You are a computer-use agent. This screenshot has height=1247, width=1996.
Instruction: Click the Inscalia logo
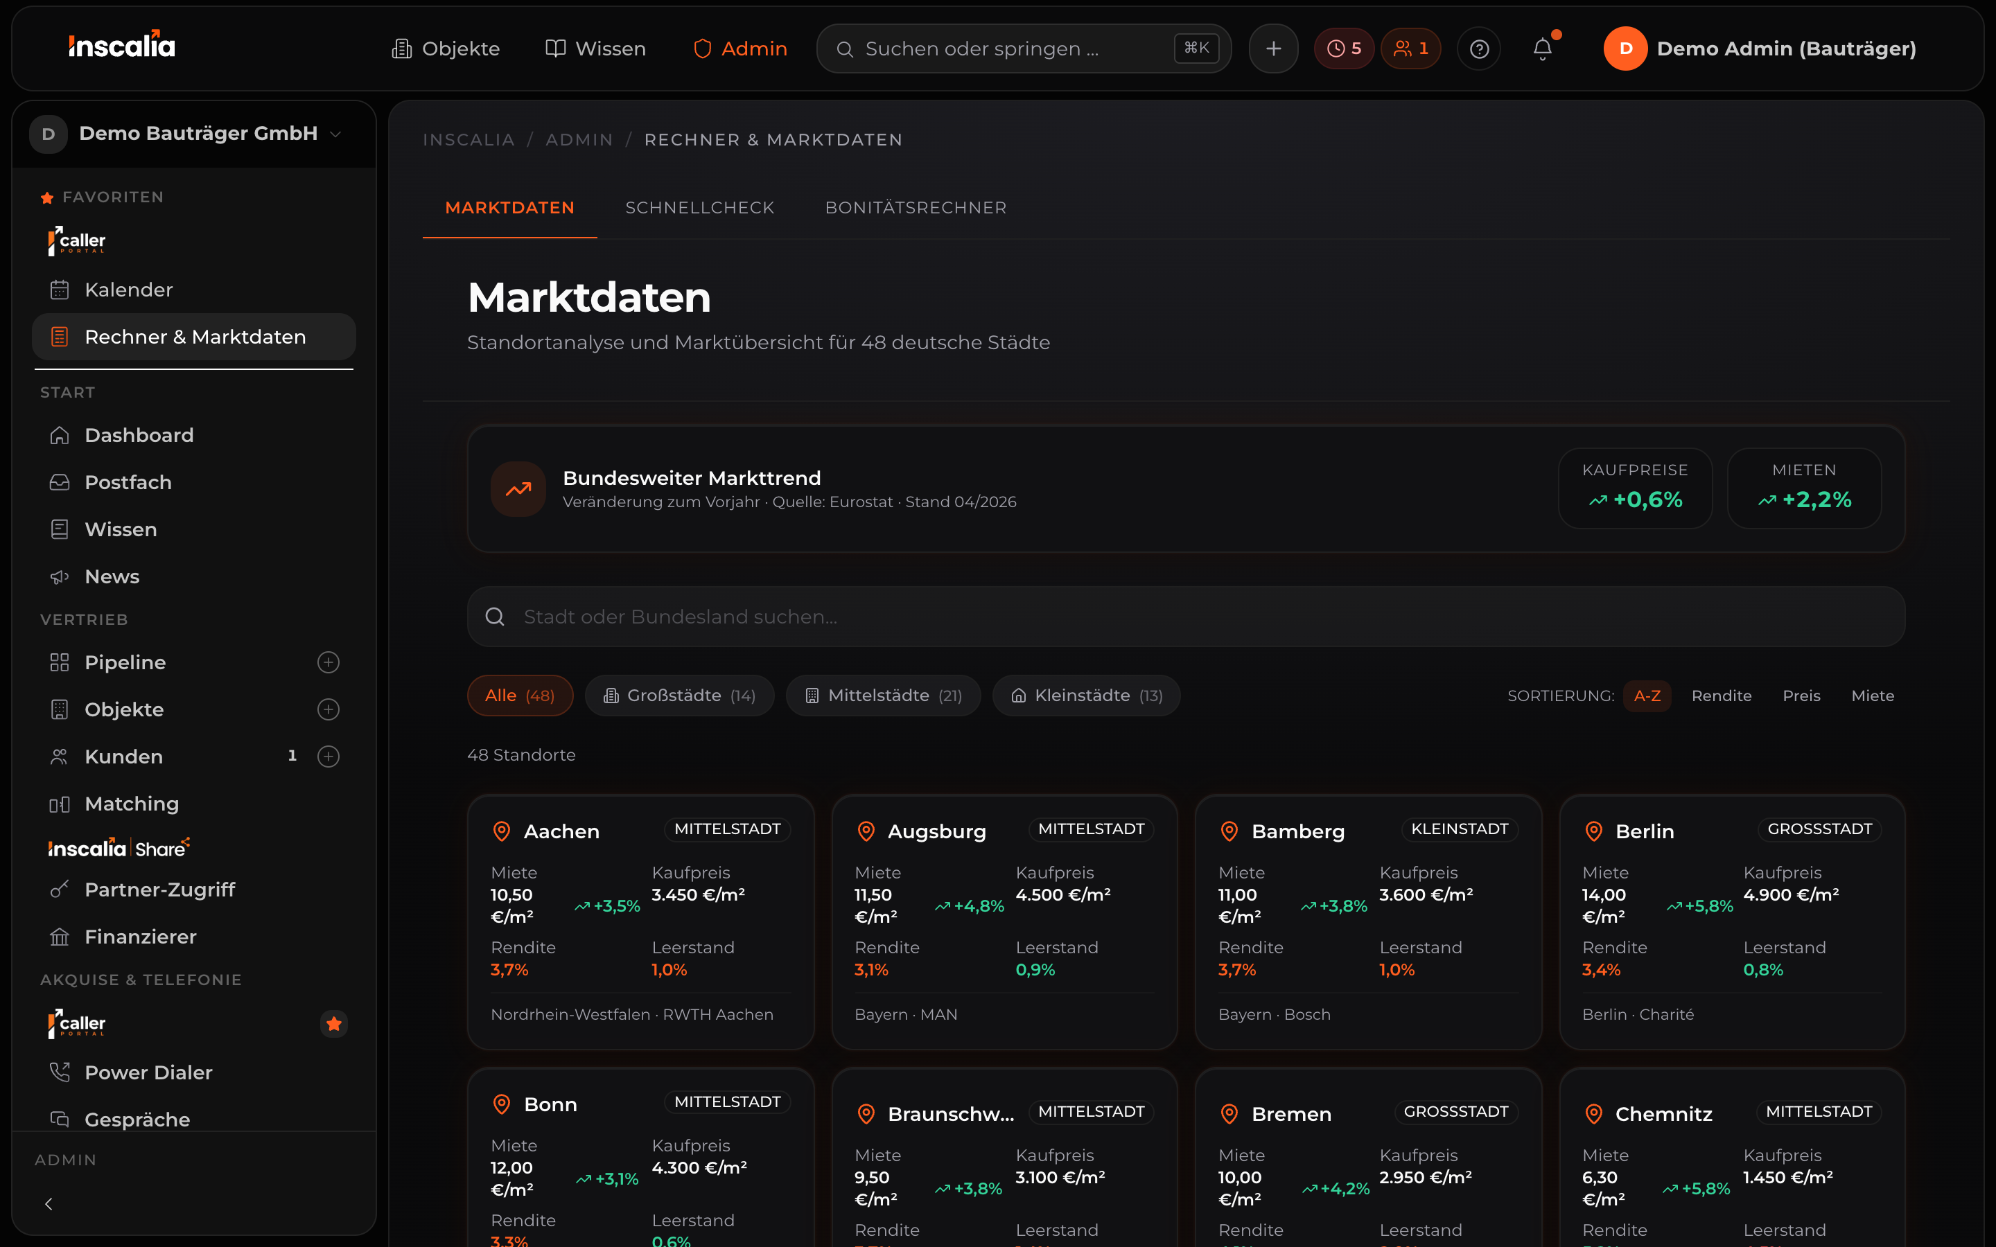point(122,45)
